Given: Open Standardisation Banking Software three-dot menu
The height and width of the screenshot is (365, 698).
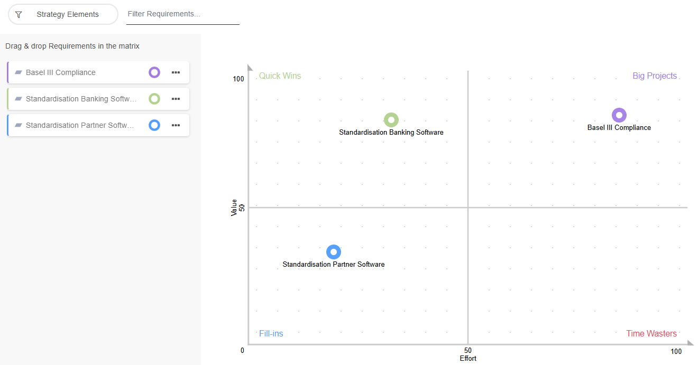Looking at the screenshot, I should pyautogui.click(x=176, y=99).
